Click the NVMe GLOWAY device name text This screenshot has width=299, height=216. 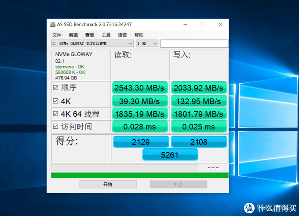tap(74, 54)
